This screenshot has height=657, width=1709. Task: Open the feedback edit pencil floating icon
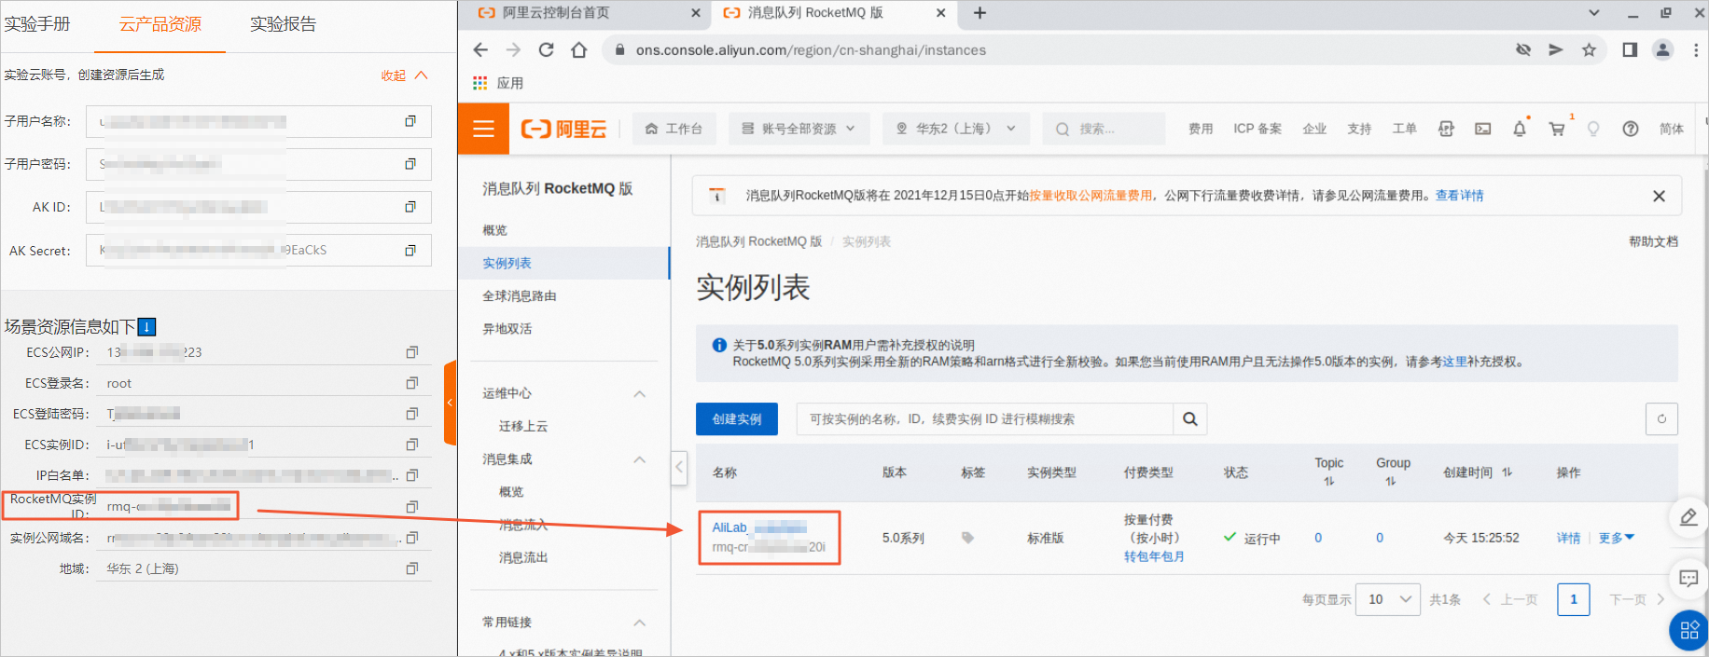coord(1688,517)
